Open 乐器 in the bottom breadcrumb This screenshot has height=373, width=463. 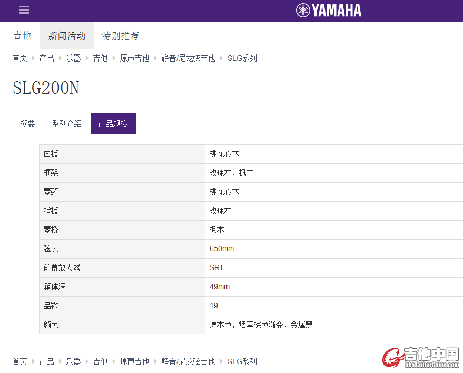[x=74, y=361]
